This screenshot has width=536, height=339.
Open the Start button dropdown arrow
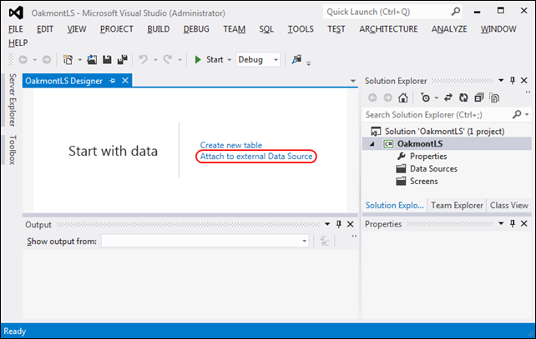pyautogui.click(x=230, y=60)
